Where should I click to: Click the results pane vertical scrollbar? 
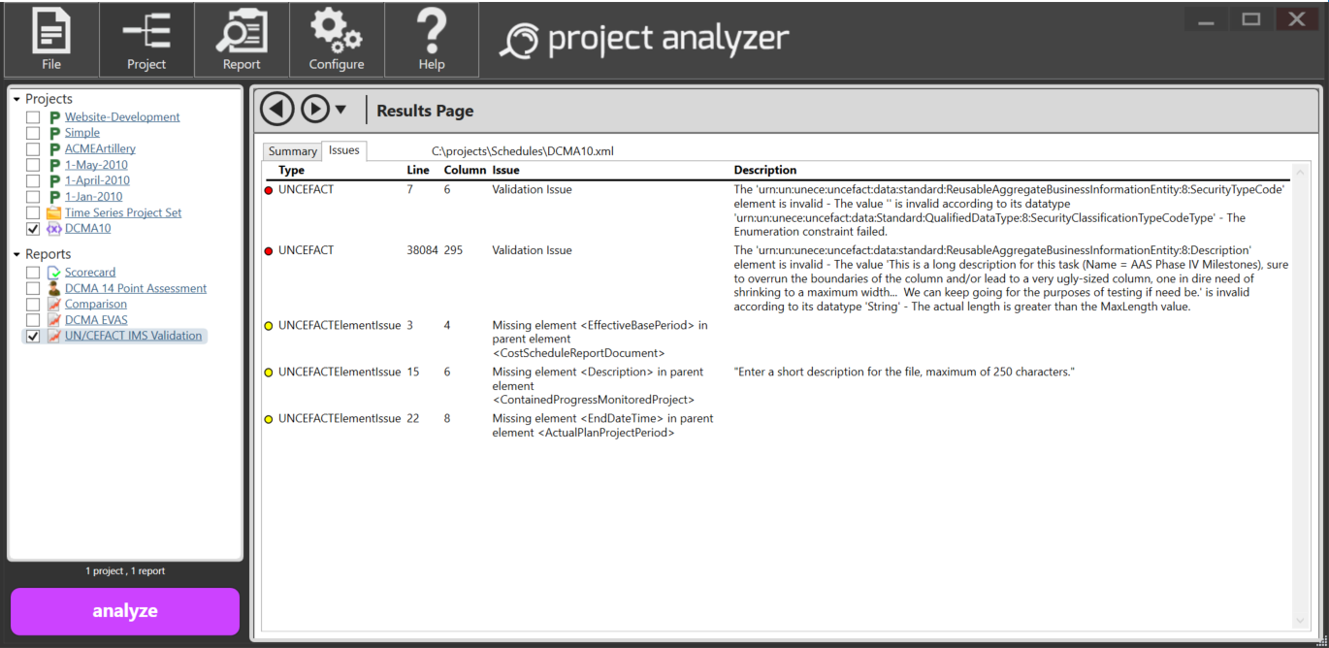click(x=1300, y=388)
